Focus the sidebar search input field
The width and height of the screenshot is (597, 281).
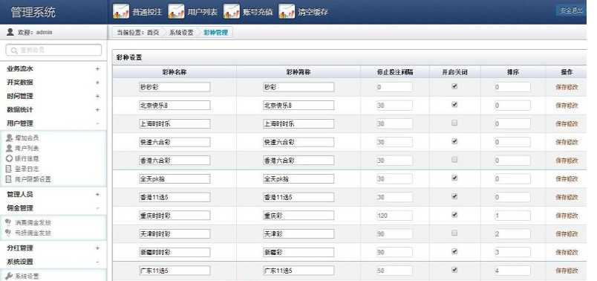(x=54, y=50)
